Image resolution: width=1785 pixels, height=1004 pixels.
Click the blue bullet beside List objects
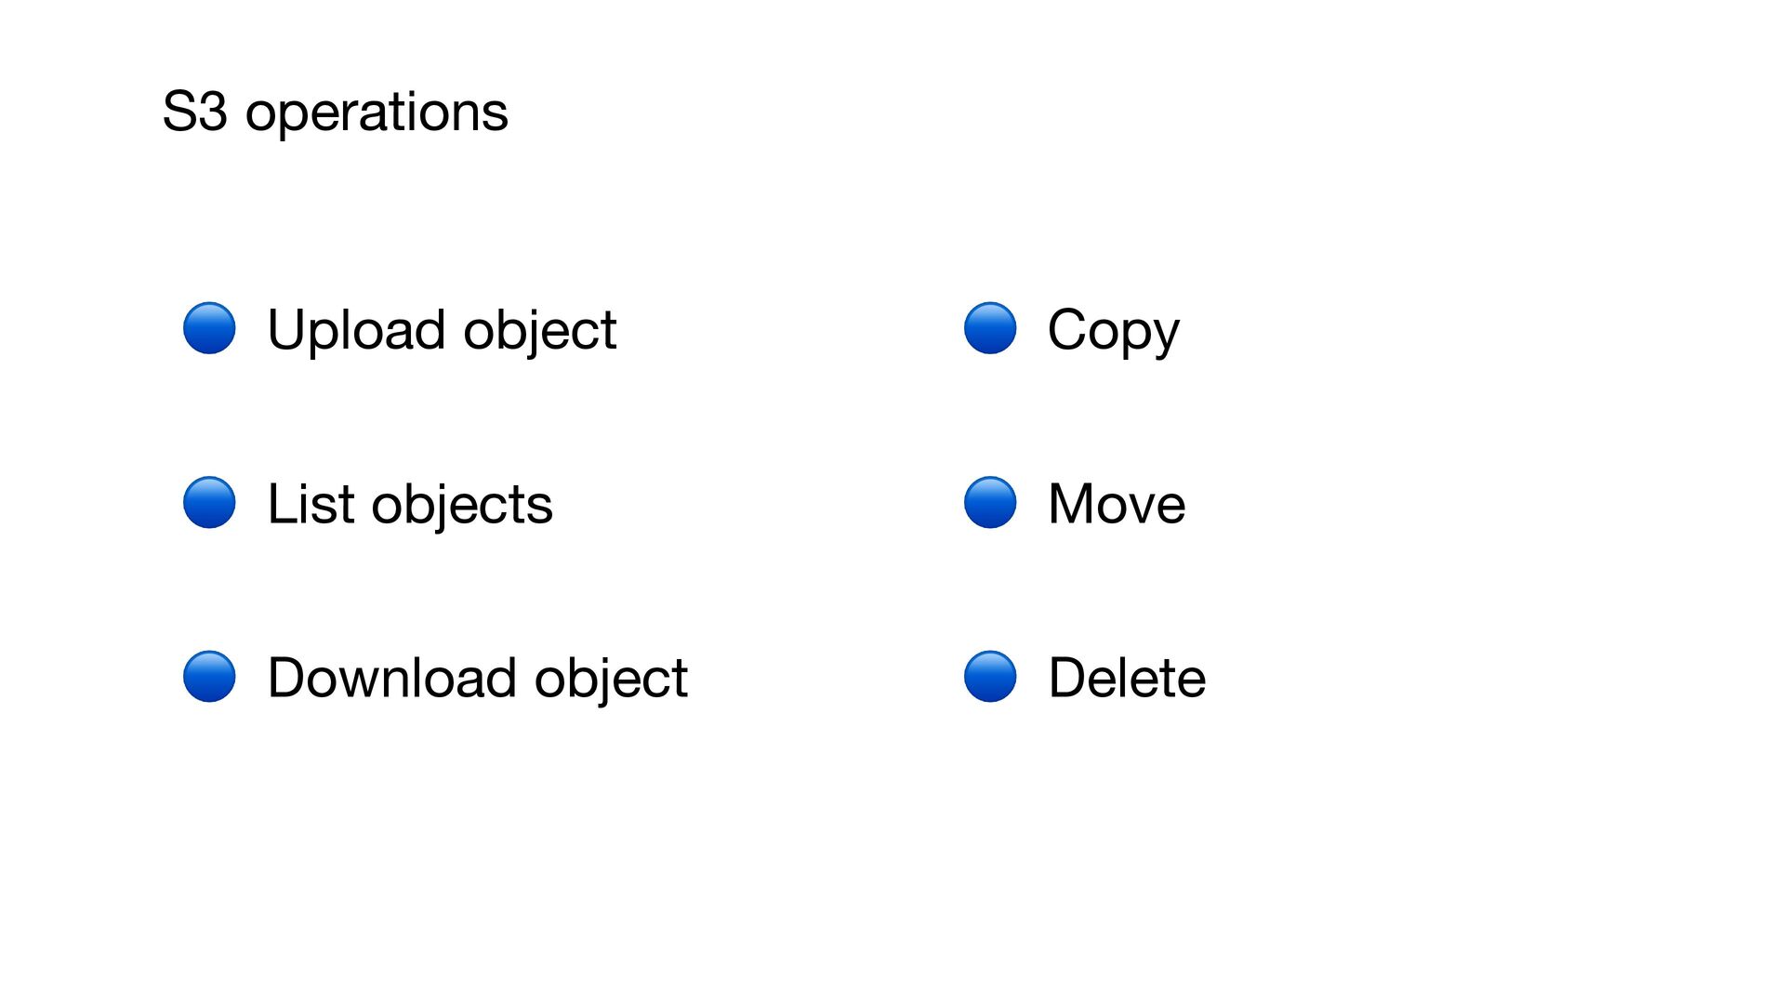209,503
